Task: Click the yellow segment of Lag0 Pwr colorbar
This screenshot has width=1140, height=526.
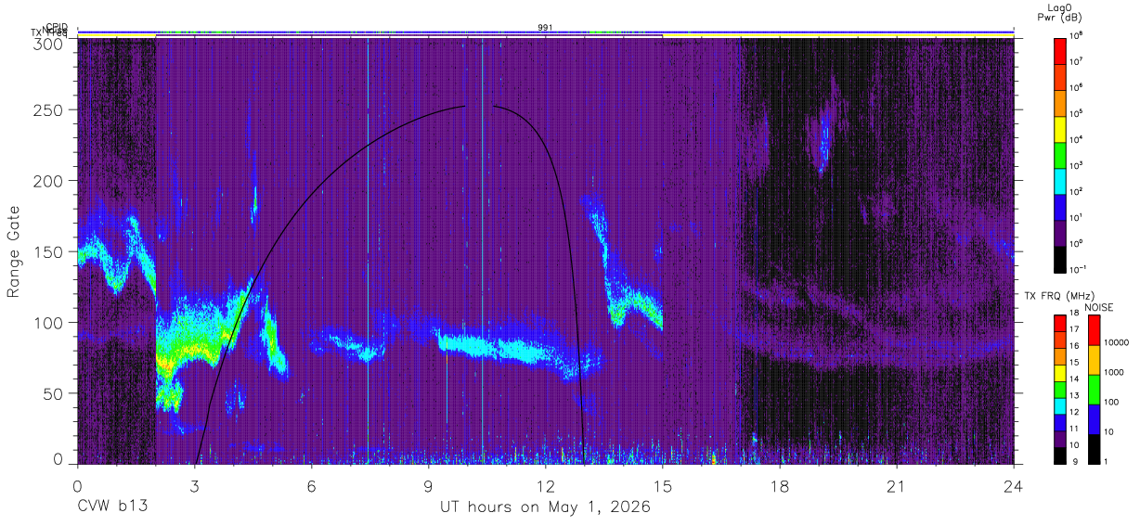Action: [x=1061, y=127]
